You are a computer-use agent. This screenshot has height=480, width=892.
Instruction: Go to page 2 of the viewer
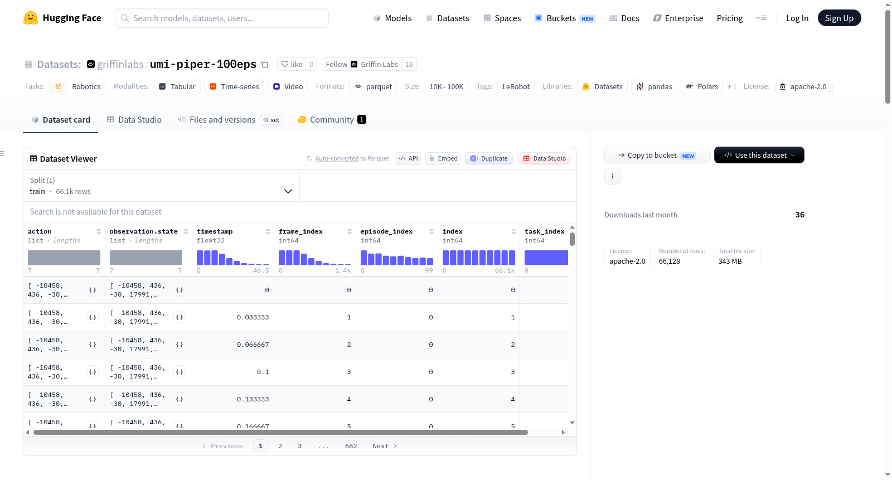(x=280, y=446)
